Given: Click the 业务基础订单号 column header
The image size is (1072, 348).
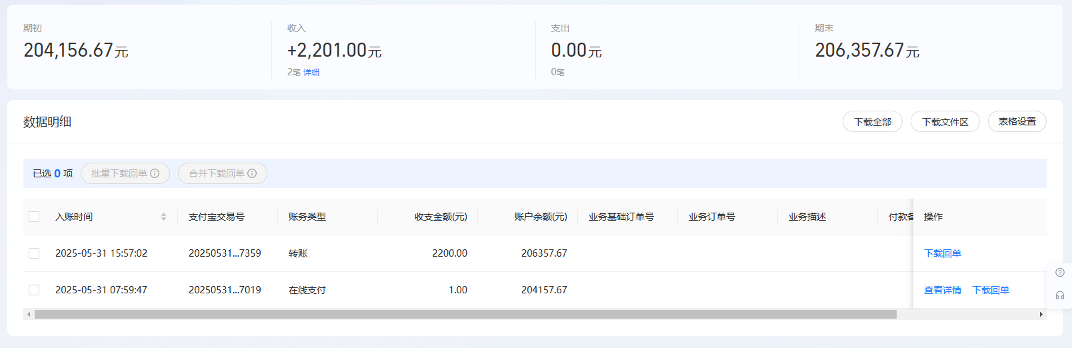Looking at the screenshot, I should [621, 217].
